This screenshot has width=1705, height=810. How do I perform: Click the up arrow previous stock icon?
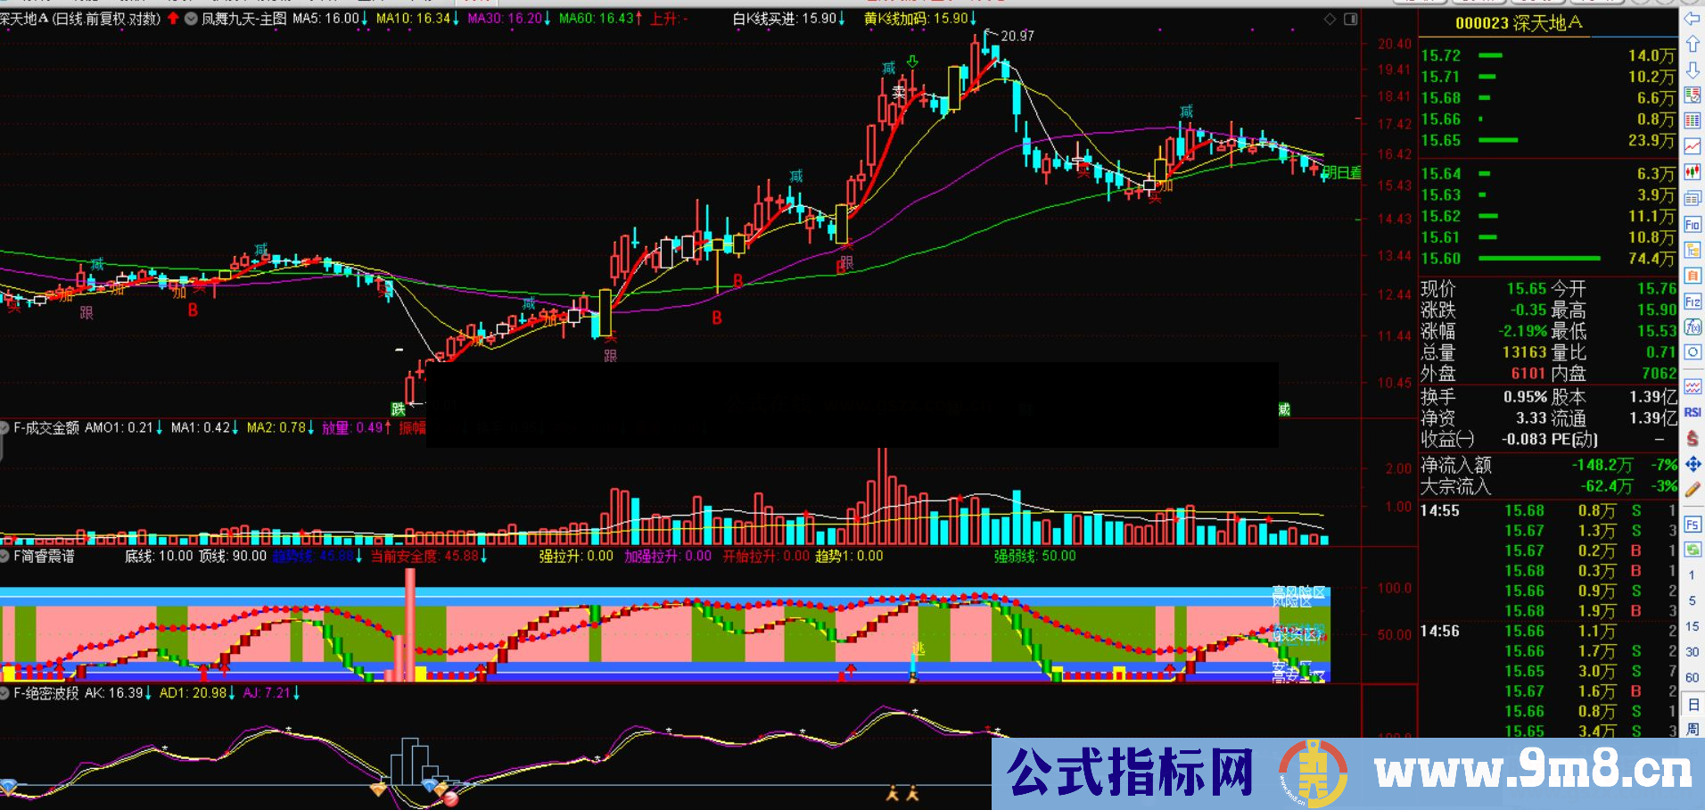point(1692,44)
